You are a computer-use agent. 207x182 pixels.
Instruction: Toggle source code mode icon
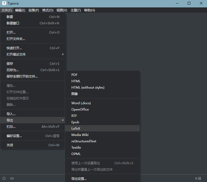click(12, 179)
